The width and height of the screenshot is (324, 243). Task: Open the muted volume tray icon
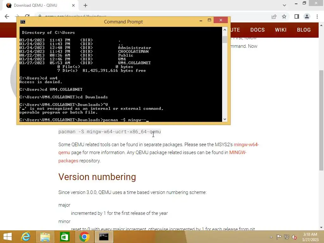pos(294,237)
